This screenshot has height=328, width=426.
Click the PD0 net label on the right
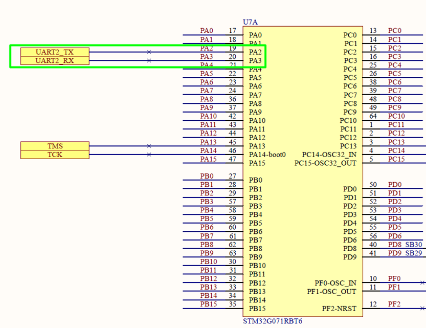396,184
